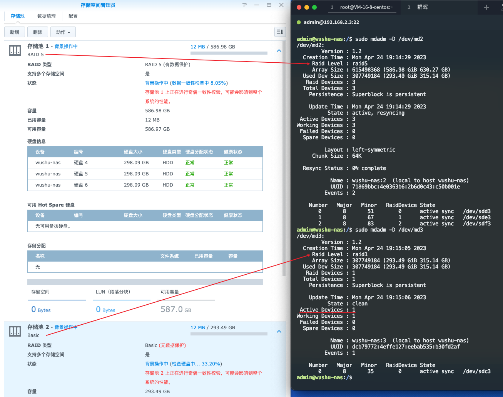Minimize the Storage Manager window
Screen dimensions: 503x397
(x=257, y=5)
